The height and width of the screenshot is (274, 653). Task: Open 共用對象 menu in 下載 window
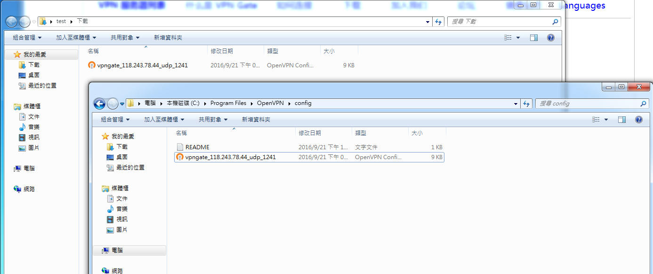[x=125, y=38]
